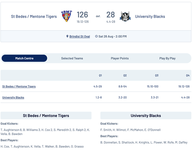Select the Match Centre tab
The height and width of the screenshot is (152, 193).
click(24, 58)
